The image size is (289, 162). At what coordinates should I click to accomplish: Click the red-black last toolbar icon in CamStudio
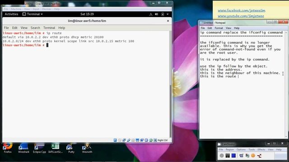click(259, 156)
